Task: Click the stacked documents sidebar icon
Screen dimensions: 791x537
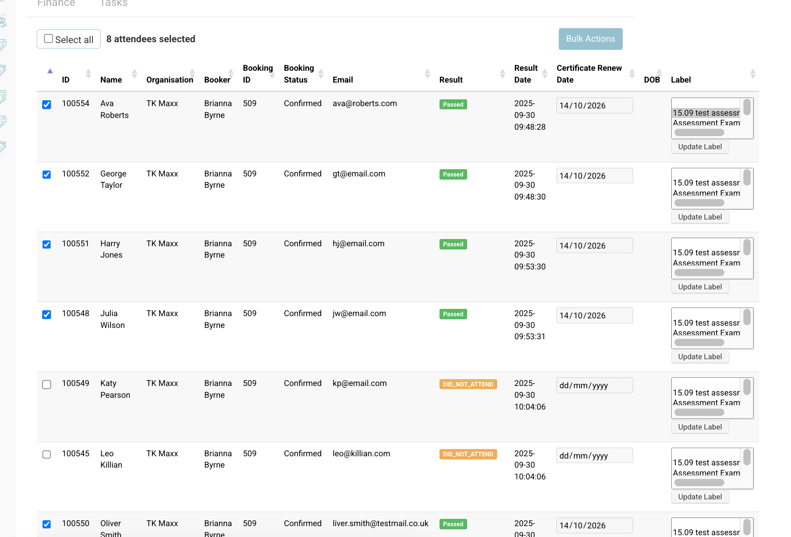Action: pos(3,94)
